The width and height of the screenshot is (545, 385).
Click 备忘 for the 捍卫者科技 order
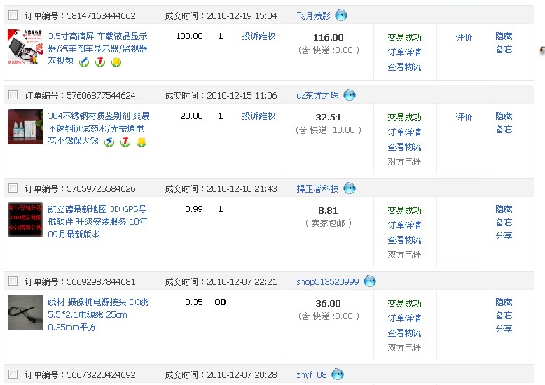coord(504,223)
